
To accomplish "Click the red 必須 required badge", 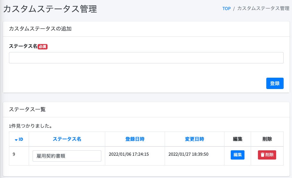I will [43, 46].
